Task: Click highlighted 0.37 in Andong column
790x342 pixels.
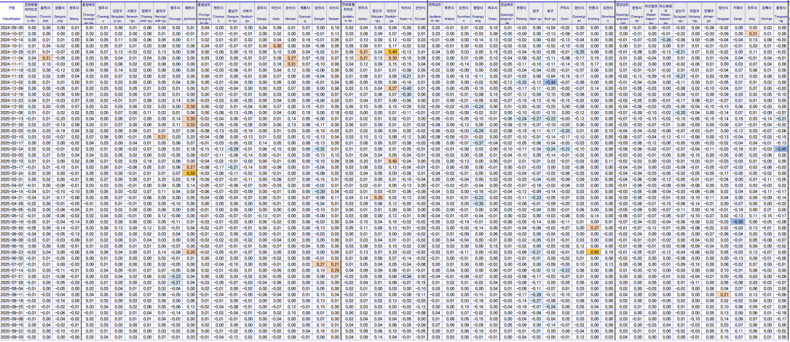Action: coord(593,228)
